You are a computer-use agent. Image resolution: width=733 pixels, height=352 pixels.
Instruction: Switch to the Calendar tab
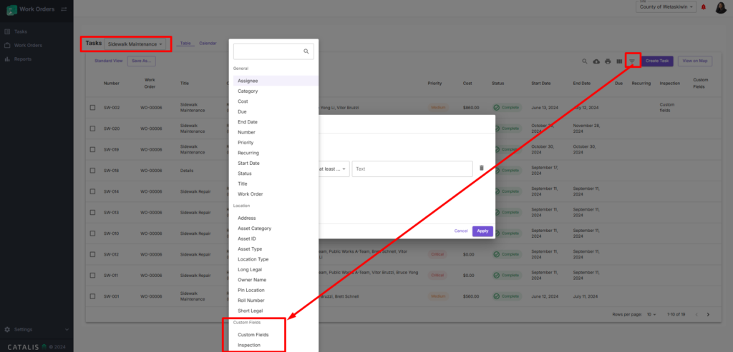[x=208, y=44]
